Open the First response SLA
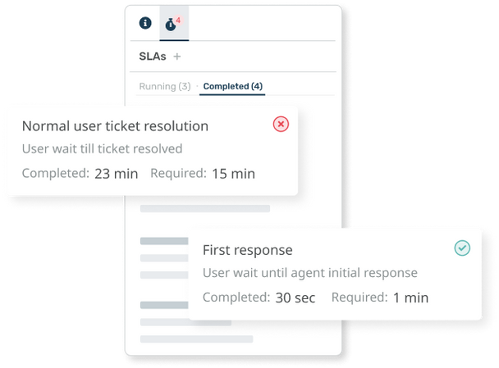Screen dimensions: 499x368 click(x=247, y=249)
